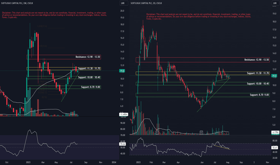
Task: Click the Sep label on daily time axis
Action: pos(241,162)
